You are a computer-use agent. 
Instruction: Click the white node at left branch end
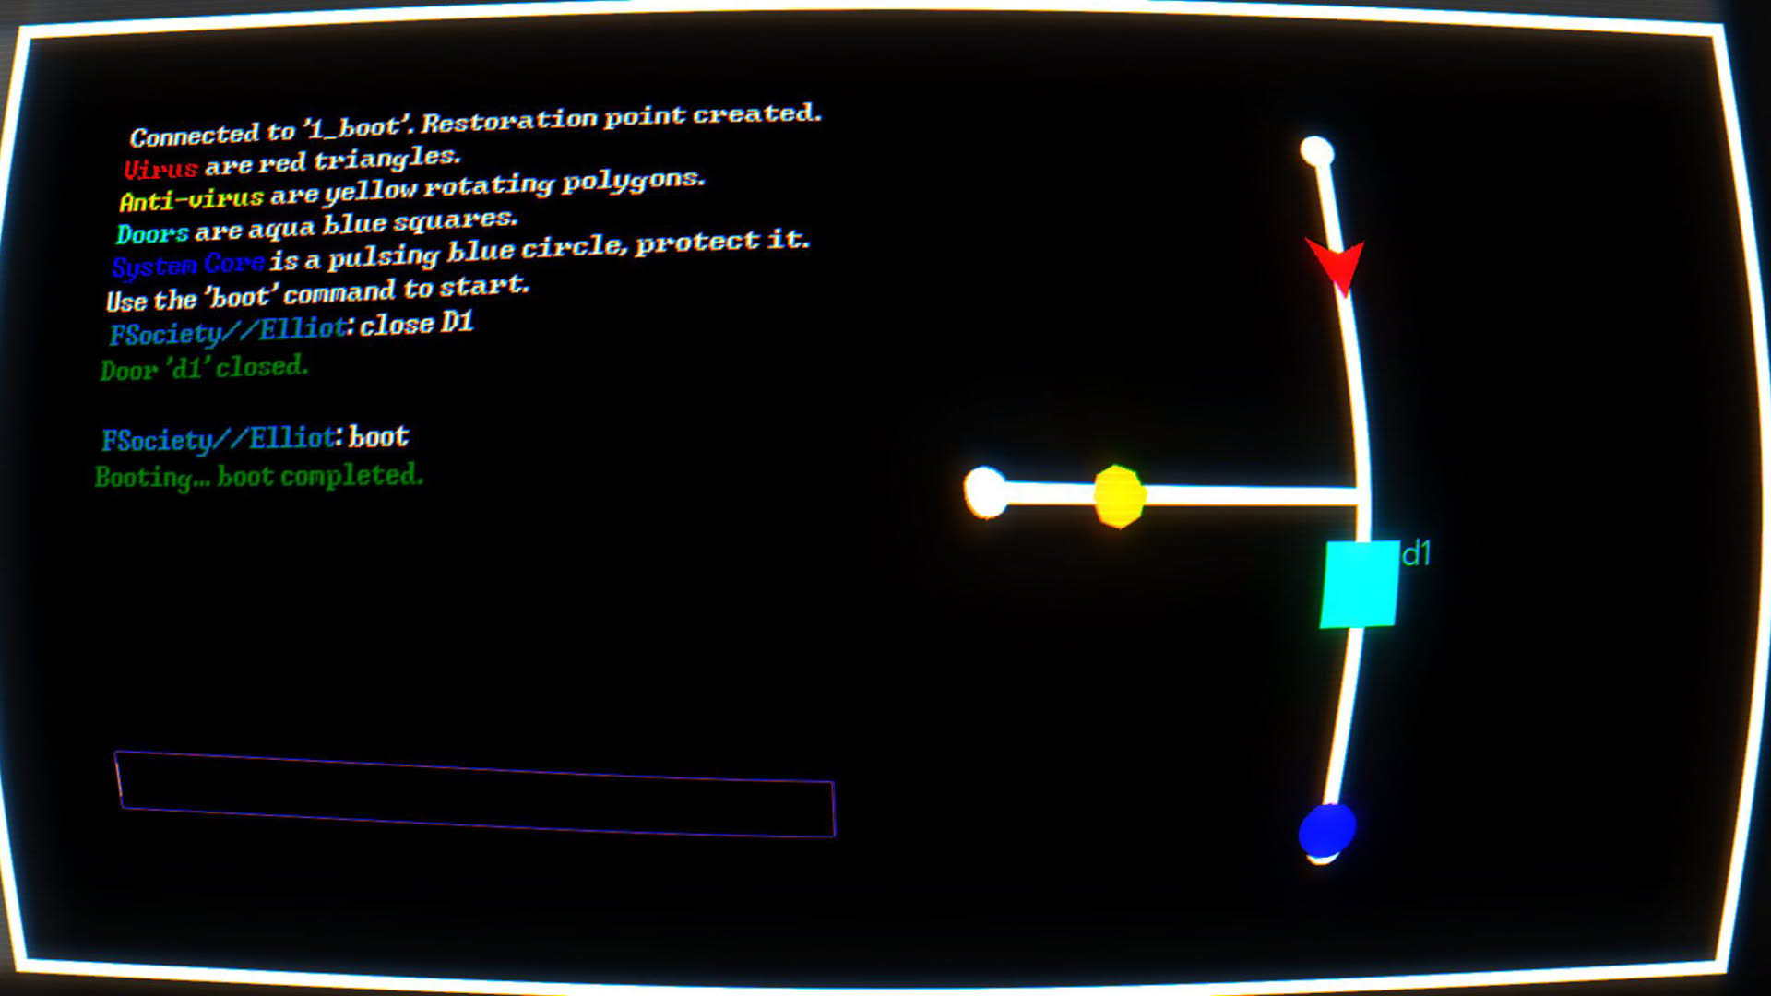coord(985,492)
